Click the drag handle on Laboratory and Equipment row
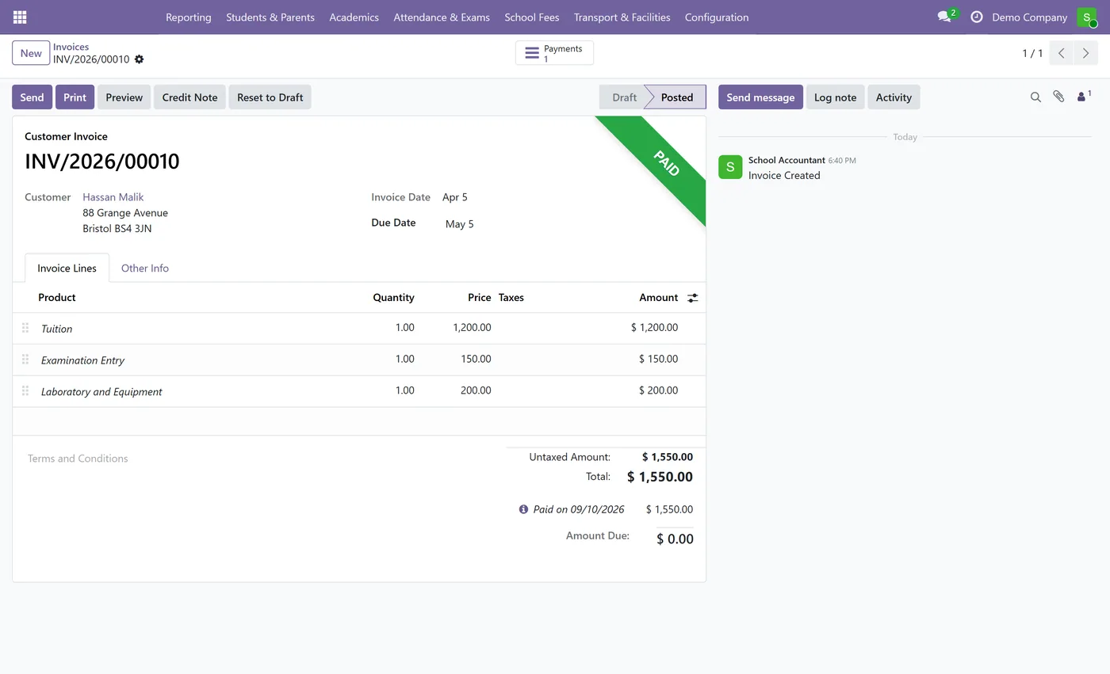1110x674 pixels. [x=25, y=391]
